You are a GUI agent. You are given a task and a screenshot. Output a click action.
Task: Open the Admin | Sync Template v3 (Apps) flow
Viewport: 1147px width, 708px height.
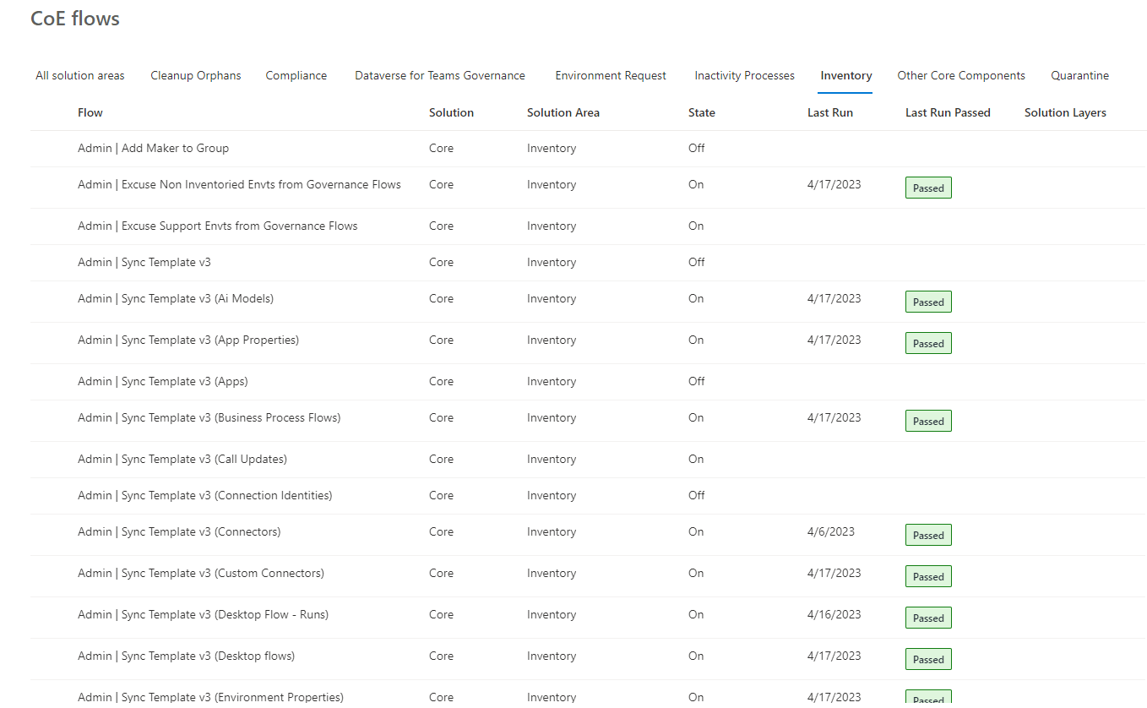tap(162, 381)
